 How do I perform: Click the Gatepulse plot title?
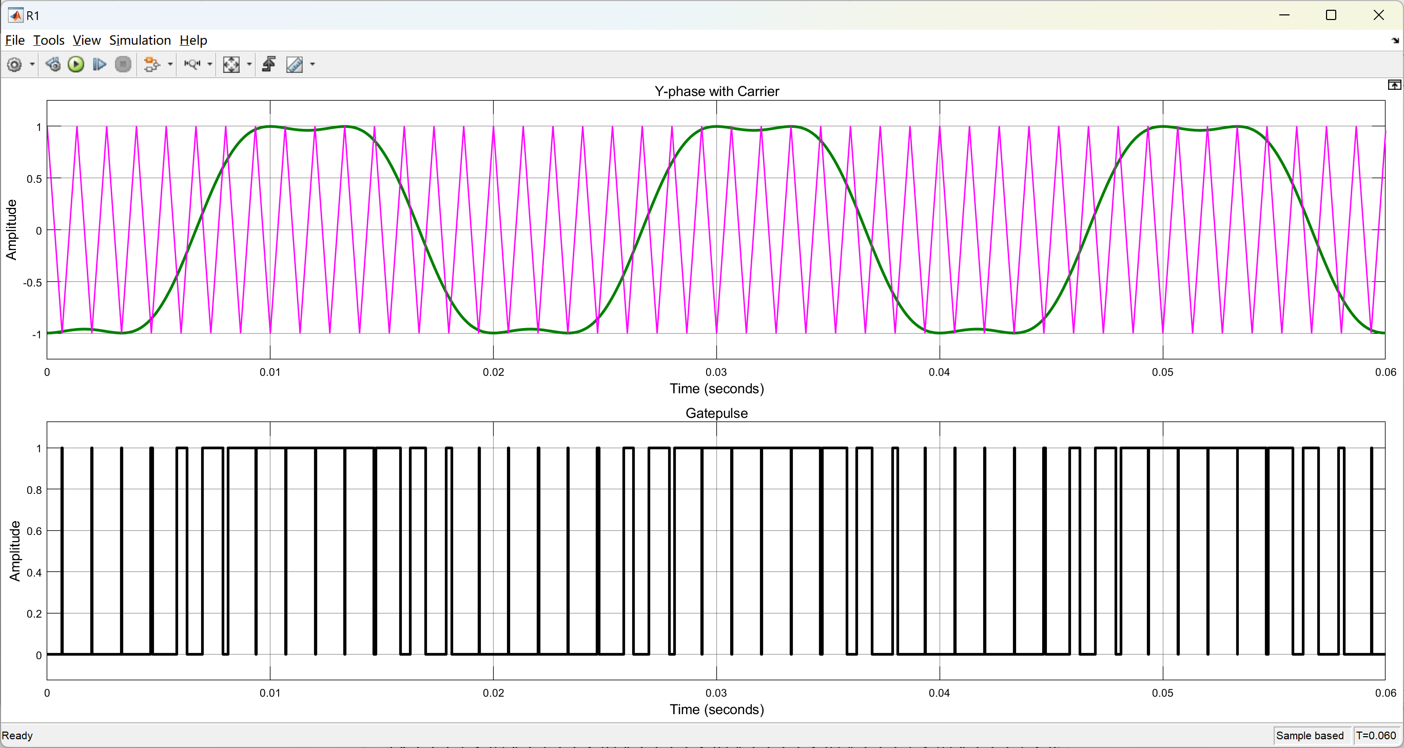(x=716, y=413)
